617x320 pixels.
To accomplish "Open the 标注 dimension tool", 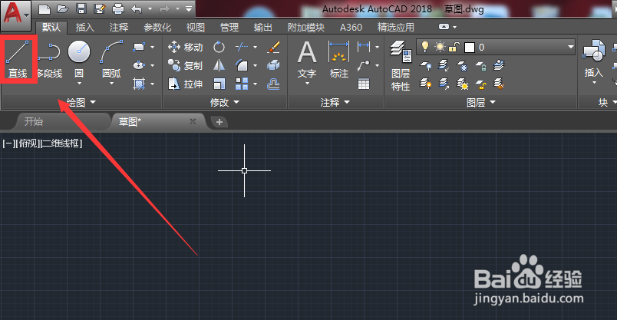I will pyautogui.click(x=338, y=59).
